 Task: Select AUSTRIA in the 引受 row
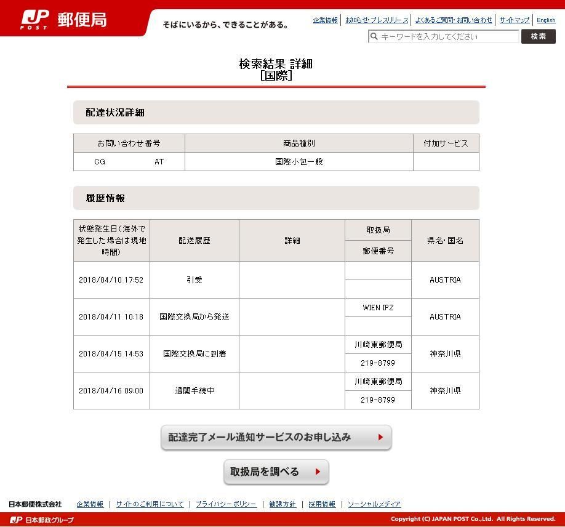click(446, 280)
